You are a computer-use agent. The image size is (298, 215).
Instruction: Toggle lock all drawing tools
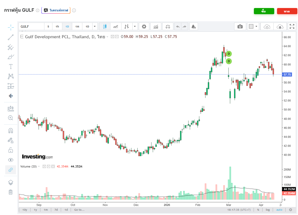click(x=10, y=150)
